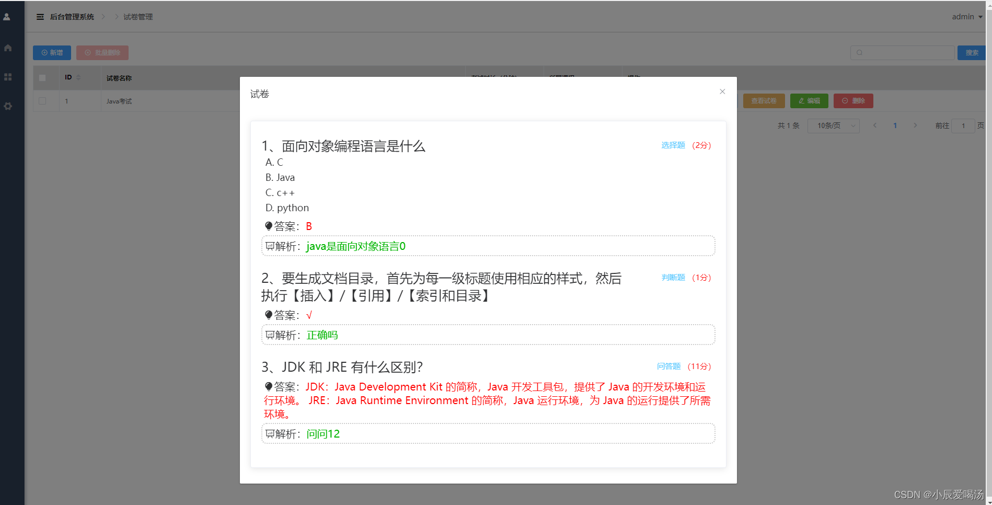Viewport: 992px width, 505px height.
Task: Click 删除 delete button for Java考试
Action: [x=853, y=101]
